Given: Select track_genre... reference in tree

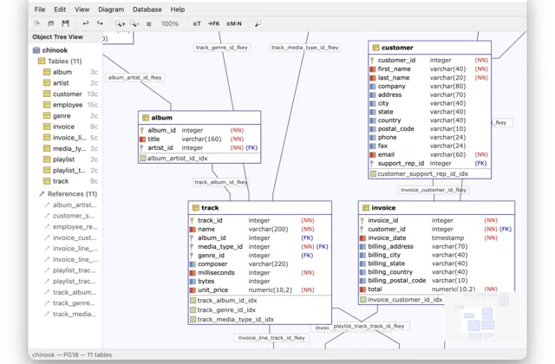Looking at the screenshot, I should pyautogui.click(x=70, y=303).
